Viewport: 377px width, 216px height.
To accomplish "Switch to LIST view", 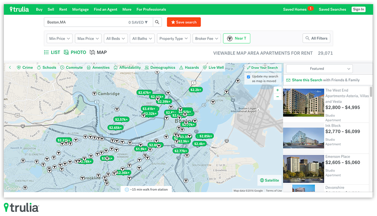I will pyautogui.click(x=52, y=52).
